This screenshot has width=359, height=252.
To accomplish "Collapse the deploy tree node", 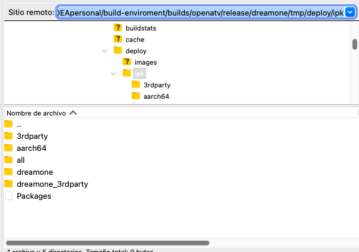I will [x=105, y=51].
